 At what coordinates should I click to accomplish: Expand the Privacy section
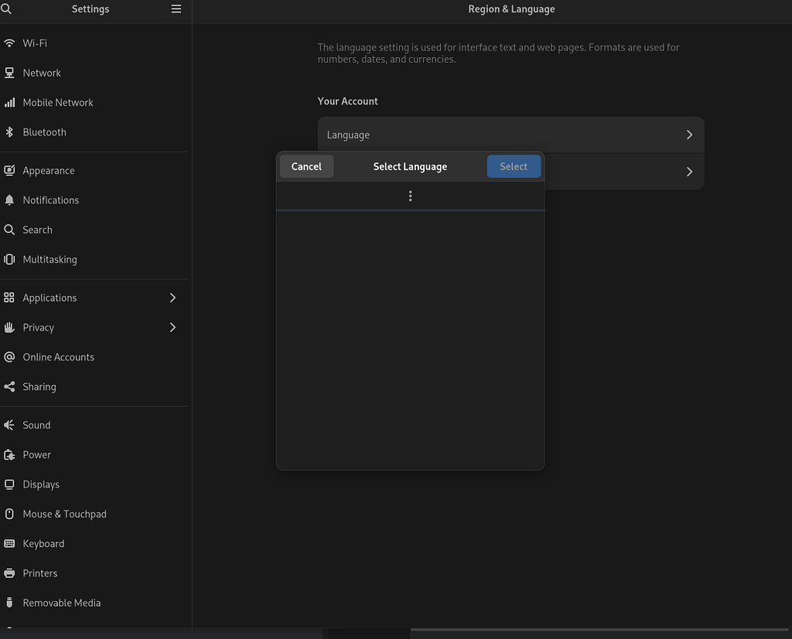(173, 327)
